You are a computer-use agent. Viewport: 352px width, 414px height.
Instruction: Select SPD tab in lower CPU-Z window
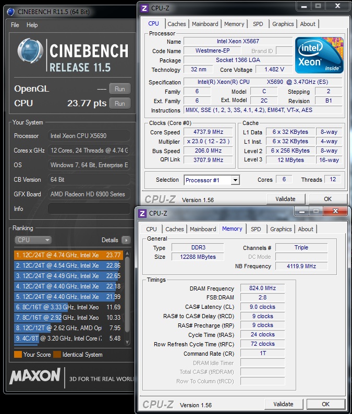256,229
